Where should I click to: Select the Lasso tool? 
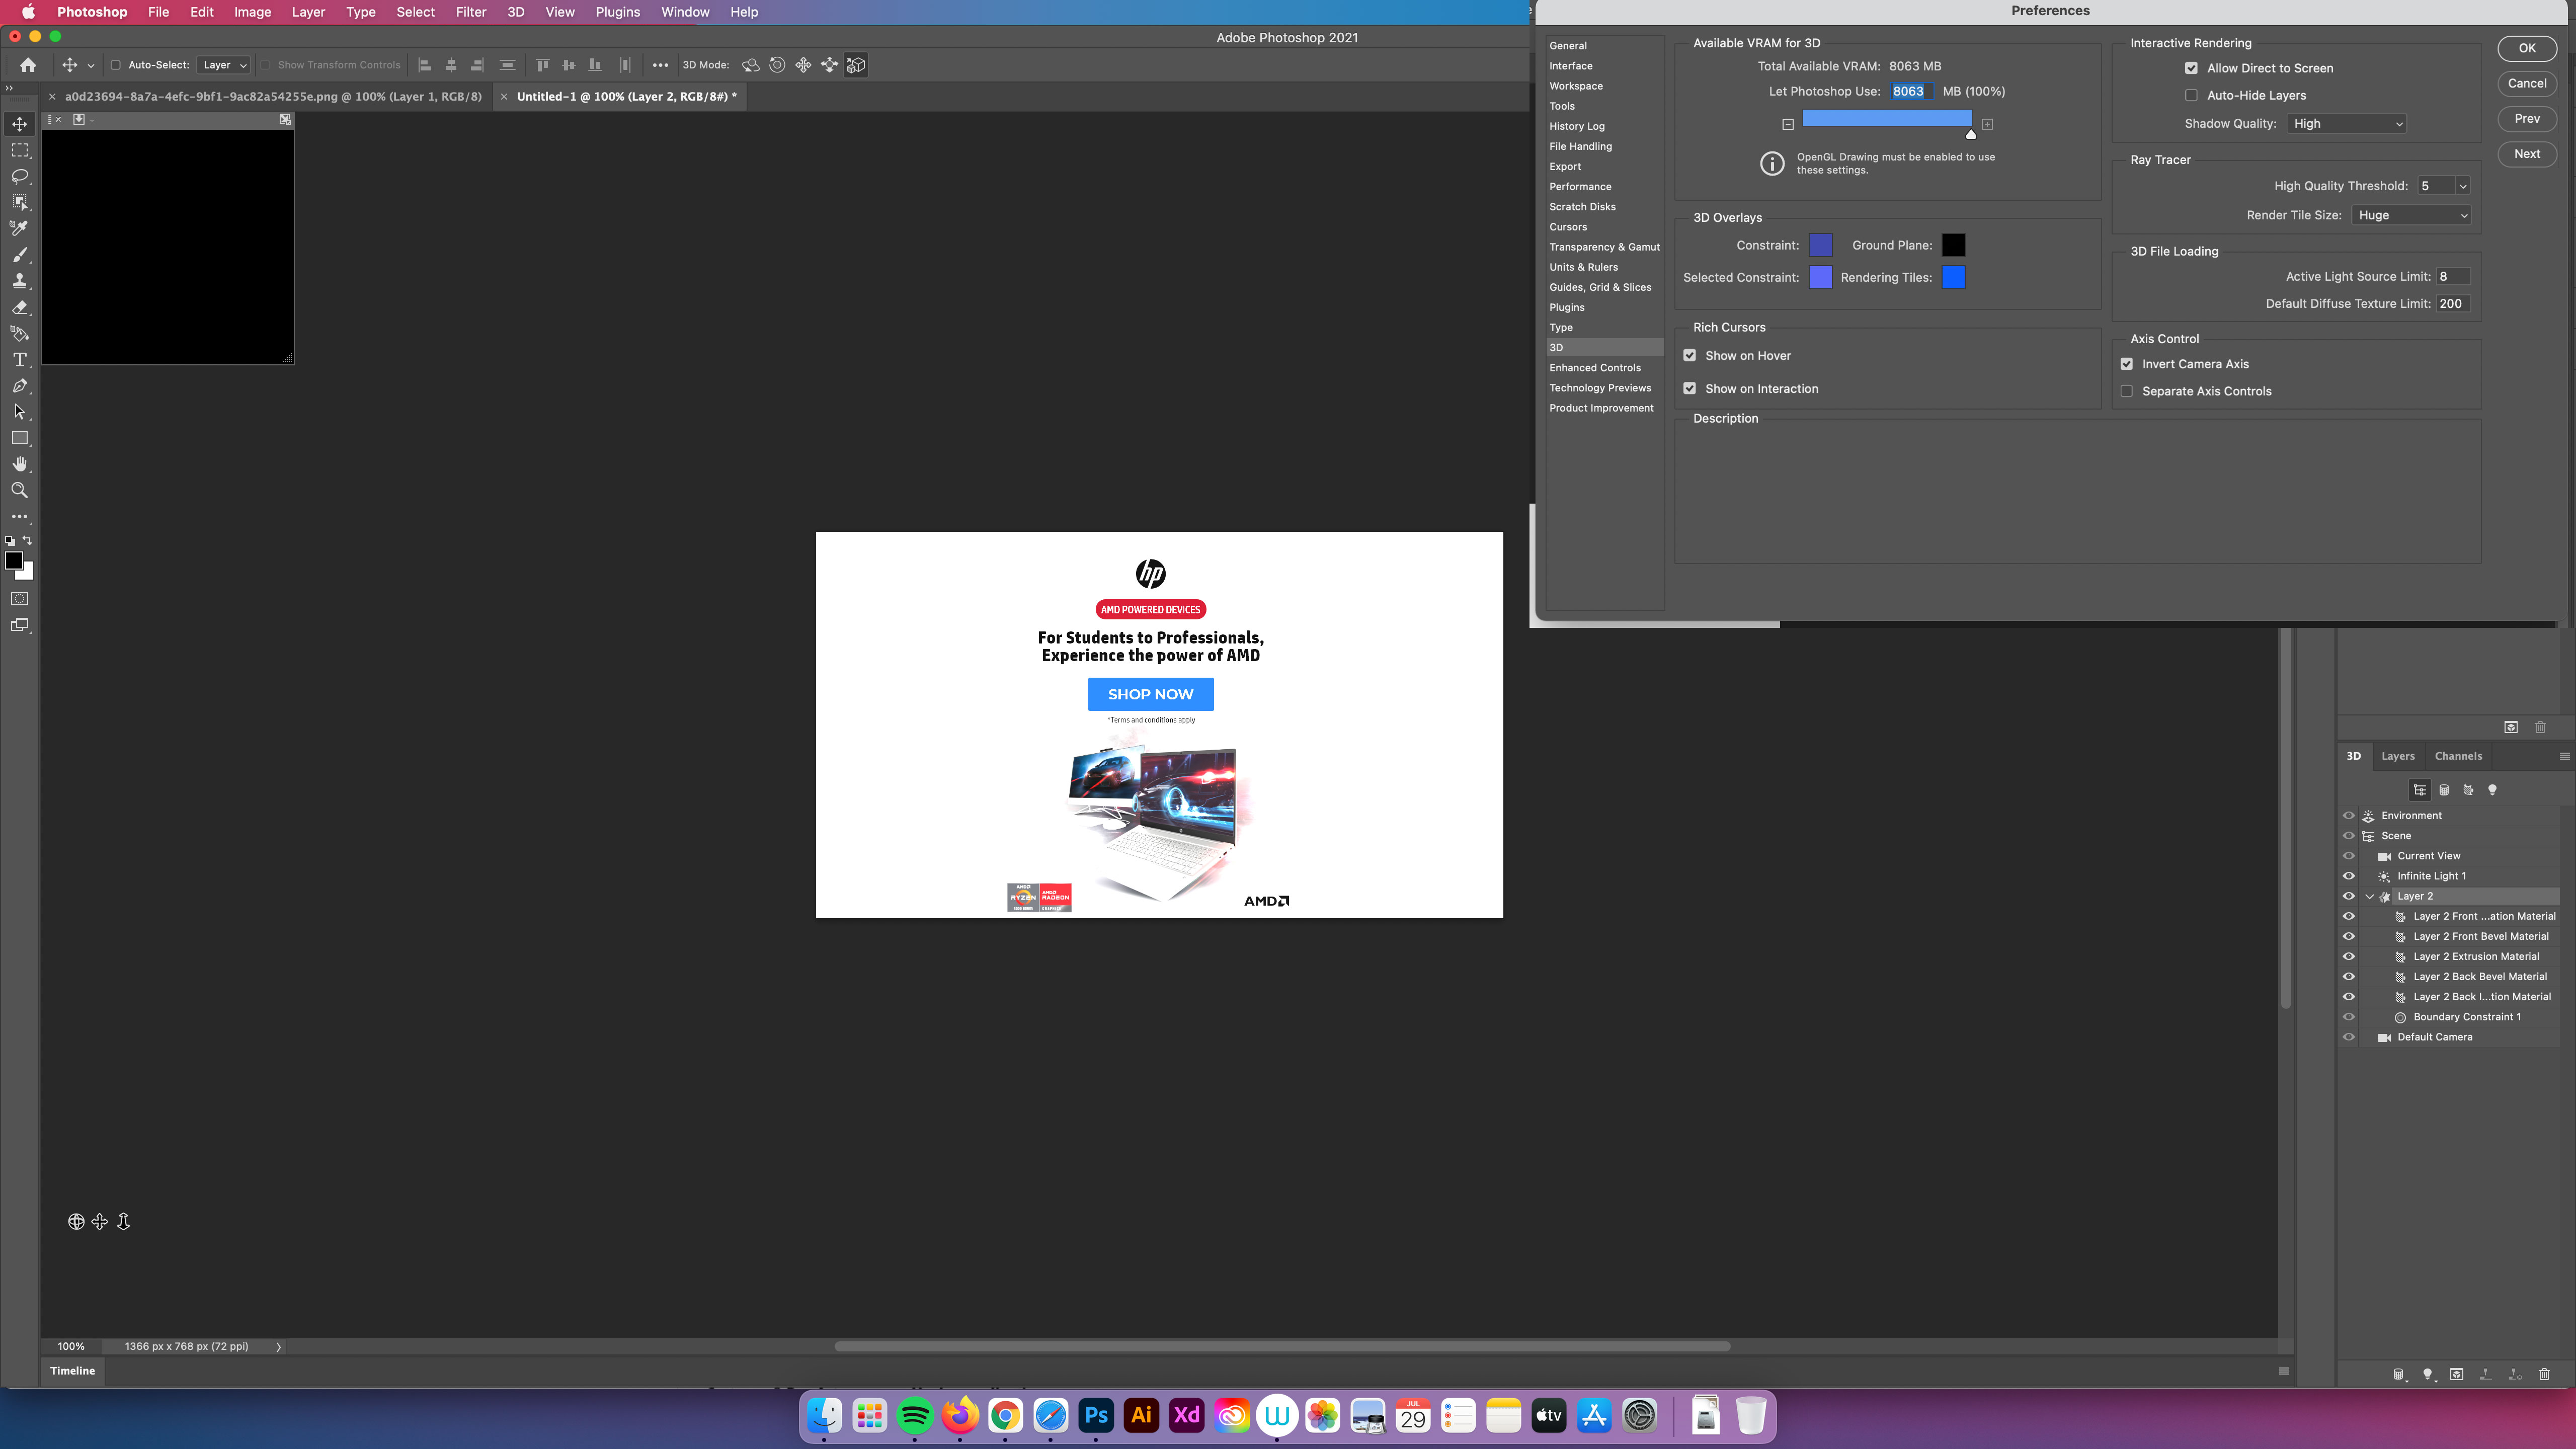tap(19, 176)
